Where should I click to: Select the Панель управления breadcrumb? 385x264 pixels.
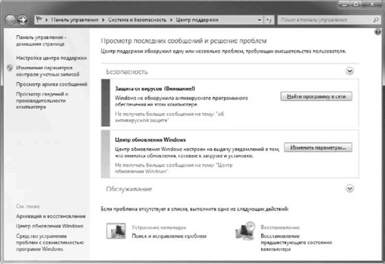point(75,20)
